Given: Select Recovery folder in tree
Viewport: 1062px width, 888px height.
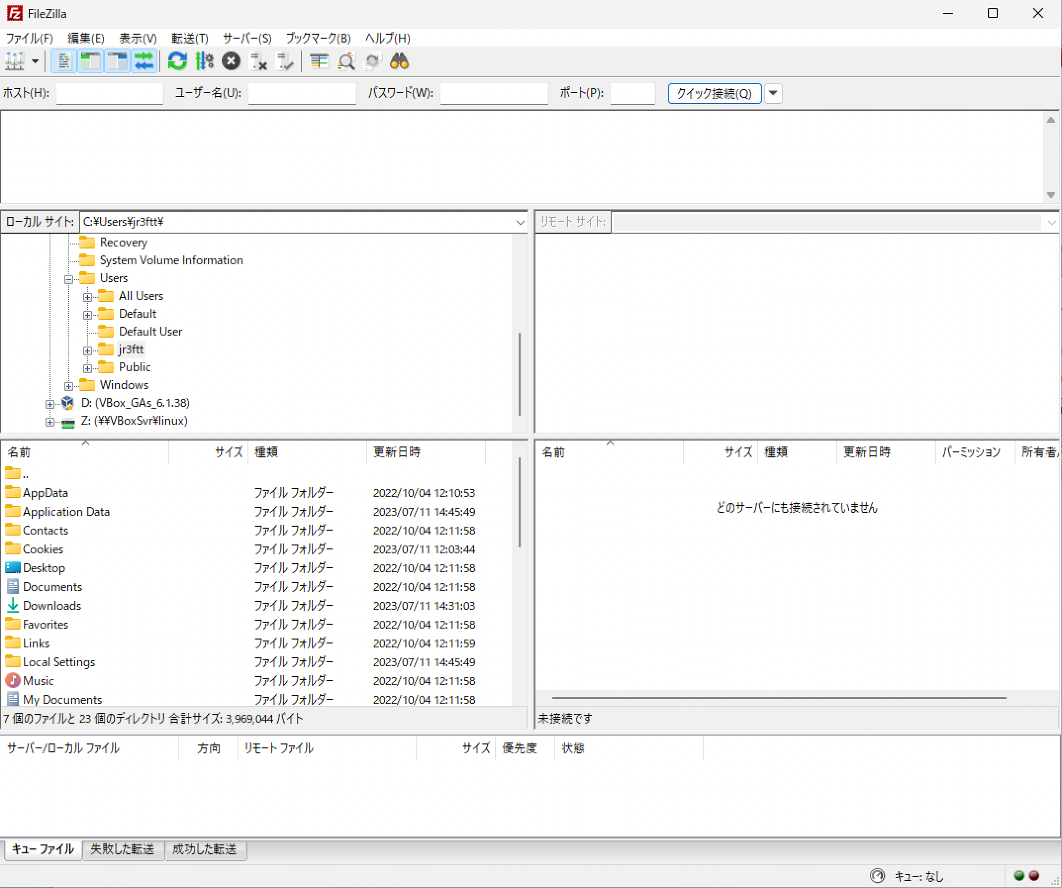Looking at the screenshot, I should click(123, 242).
